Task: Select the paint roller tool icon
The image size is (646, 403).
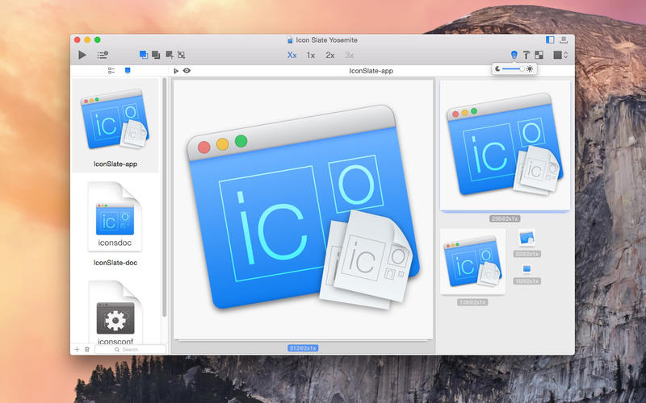Action: click(x=526, y=55)
